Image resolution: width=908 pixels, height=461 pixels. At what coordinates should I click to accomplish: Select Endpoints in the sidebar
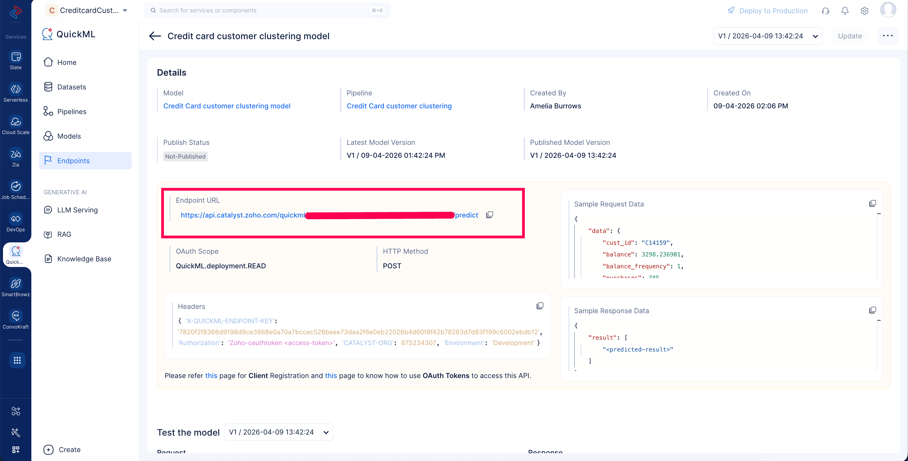[x=85, y=161]
